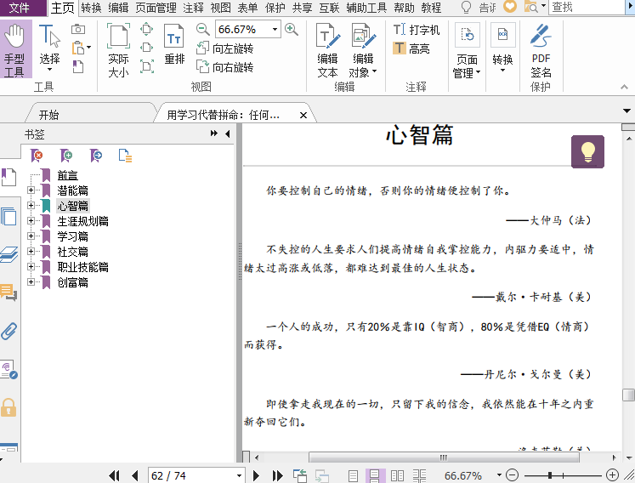Open the Security padlock panel

tap(9, 407)
